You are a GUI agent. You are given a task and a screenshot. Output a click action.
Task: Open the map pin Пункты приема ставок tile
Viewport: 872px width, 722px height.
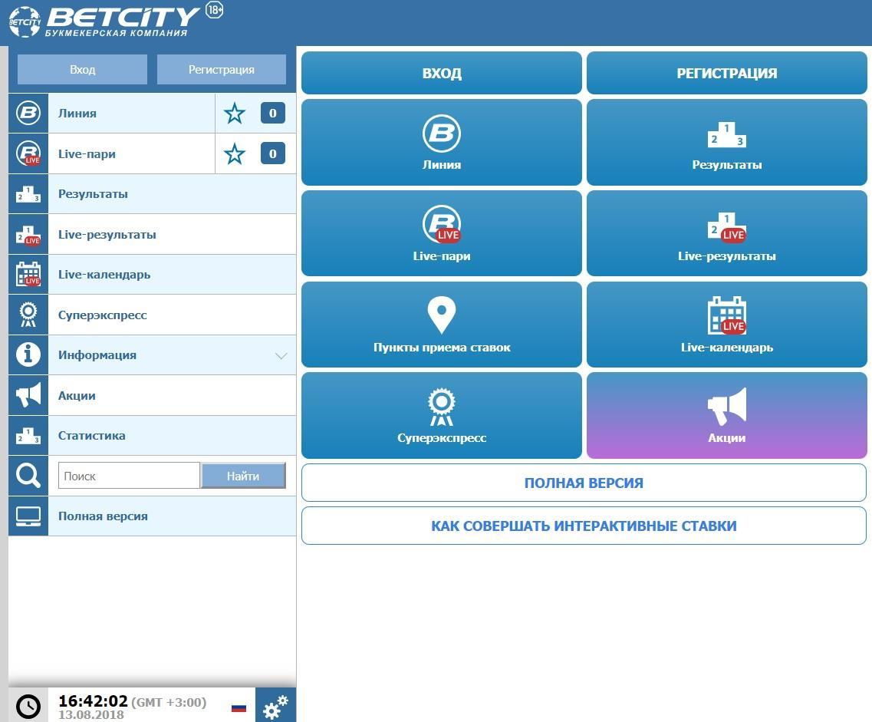[442, 325]
